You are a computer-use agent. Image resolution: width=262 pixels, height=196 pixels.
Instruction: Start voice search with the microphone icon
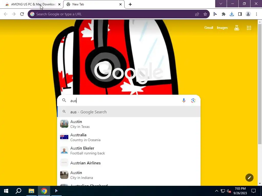[x=184, y=101]
